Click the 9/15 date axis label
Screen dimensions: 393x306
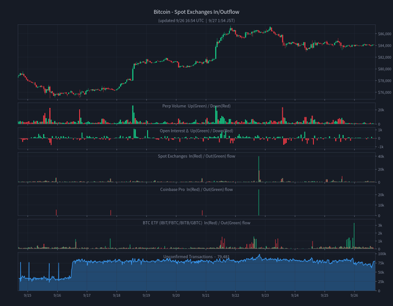tap(28, 295)
